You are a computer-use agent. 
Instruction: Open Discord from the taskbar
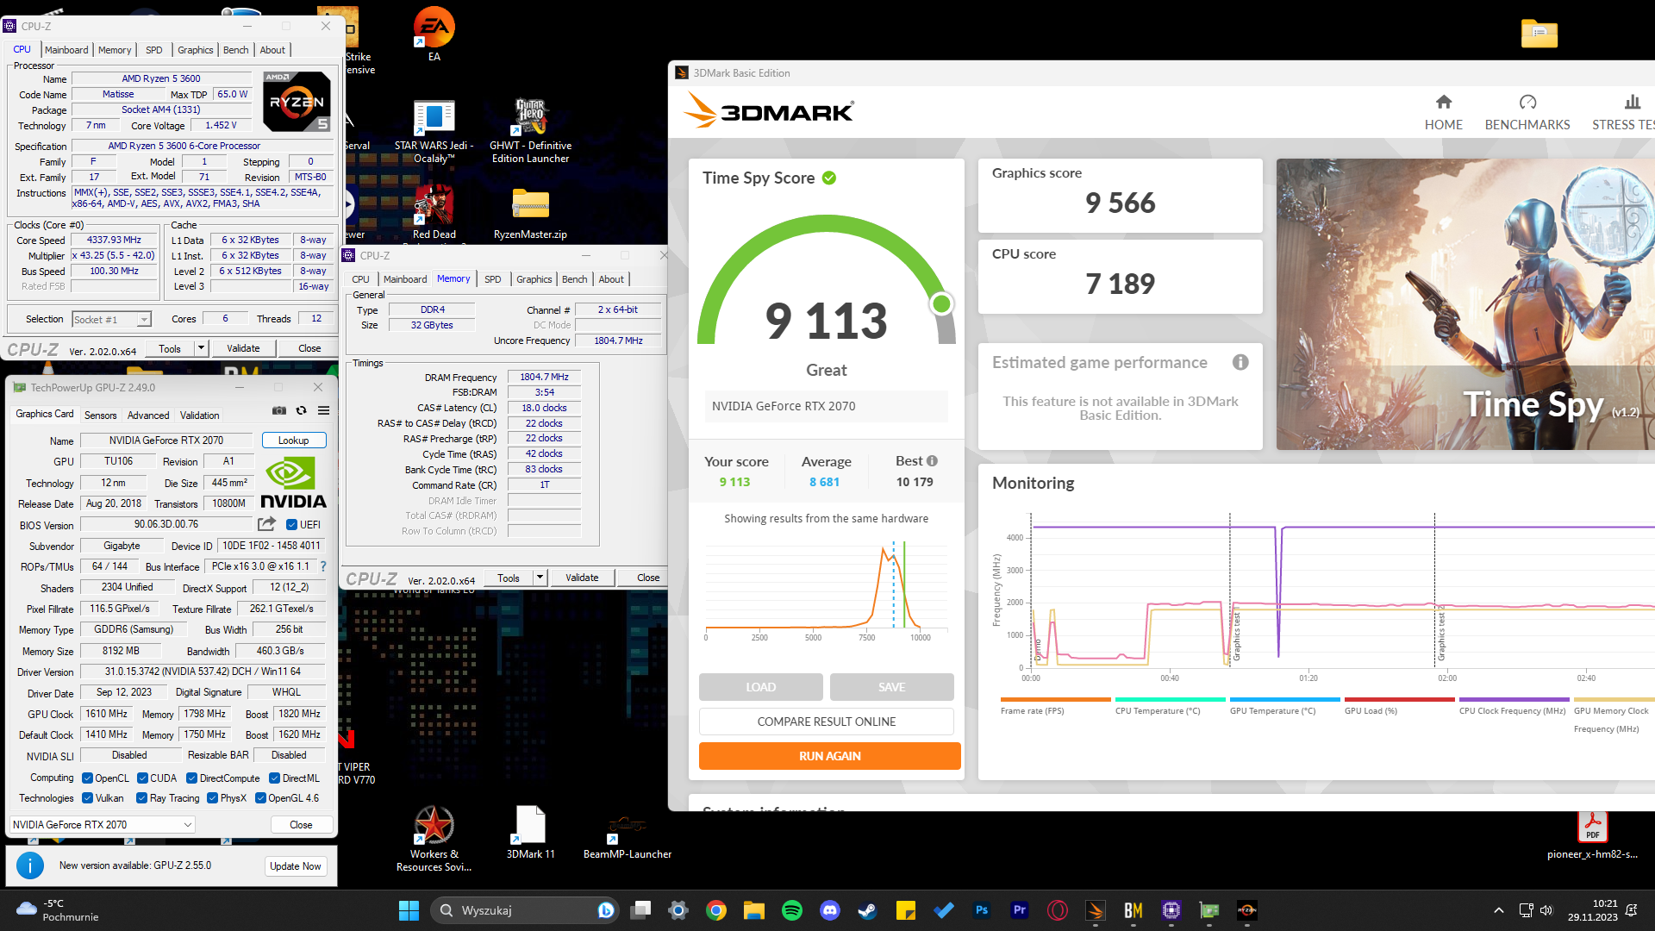coord(829,910)
